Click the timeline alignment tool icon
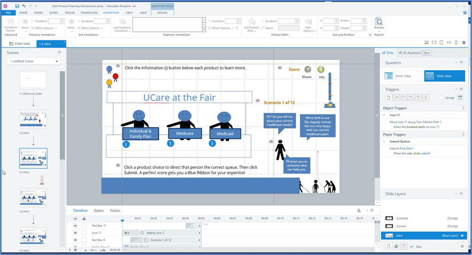This screenshot has width=472, height=255. tap(359, 211)
